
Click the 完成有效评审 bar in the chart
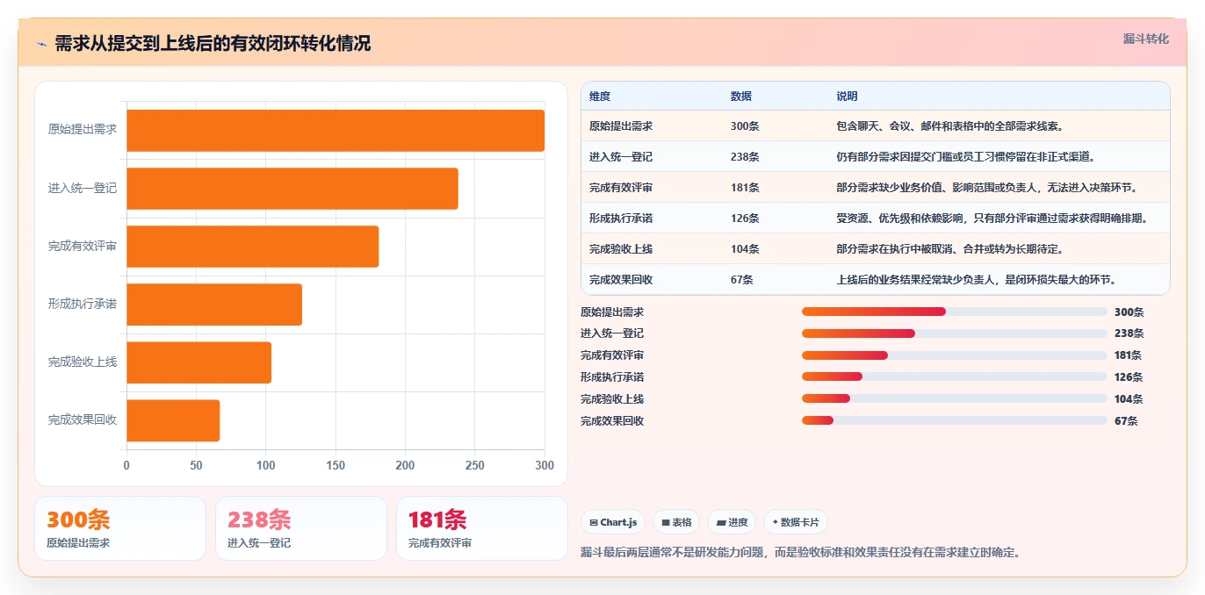[x=253, y=247]
